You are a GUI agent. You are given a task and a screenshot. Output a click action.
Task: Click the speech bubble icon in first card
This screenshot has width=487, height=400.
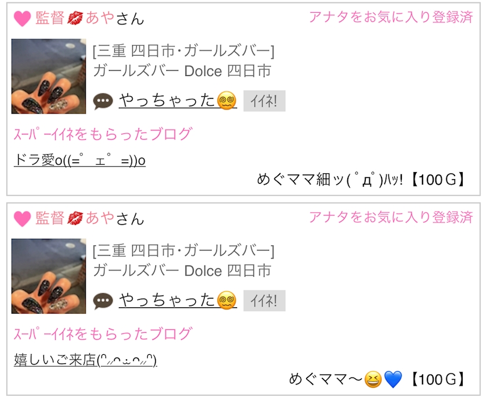coord(103,101)
